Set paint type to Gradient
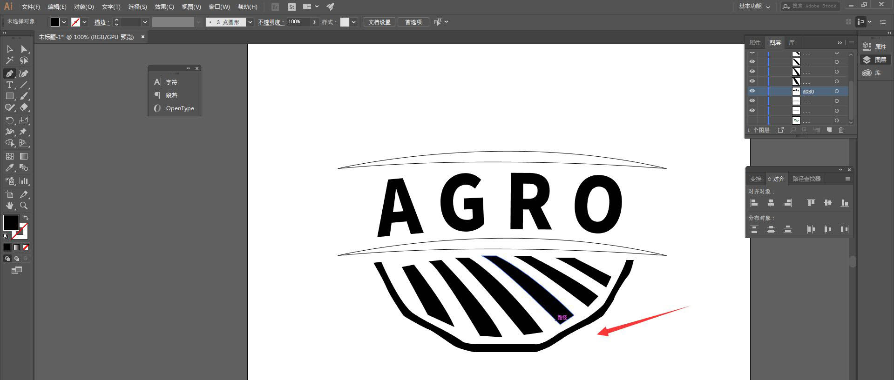894x380 pixels. tap(17, 247)
